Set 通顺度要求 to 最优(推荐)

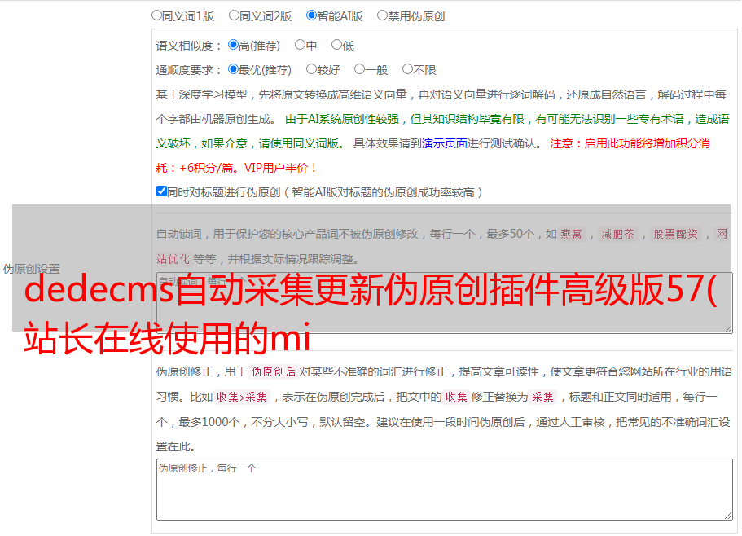pyautogui.click(x=233, y=69)
